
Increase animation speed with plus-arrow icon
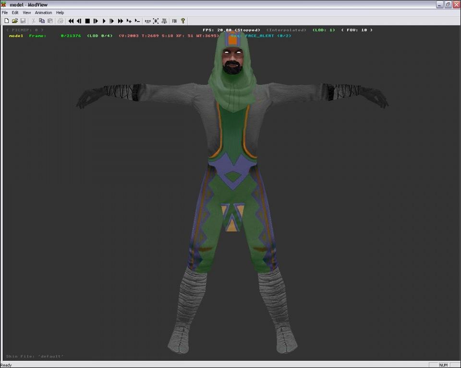(x=129, y=21)
